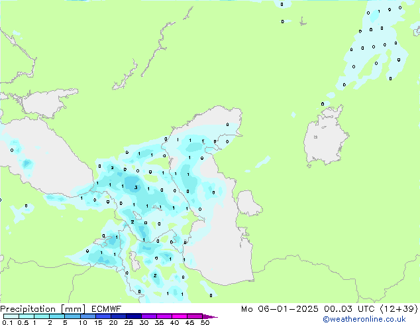
Task: Click the 35–40 mm legend color cell
Action: coord(164,316)
